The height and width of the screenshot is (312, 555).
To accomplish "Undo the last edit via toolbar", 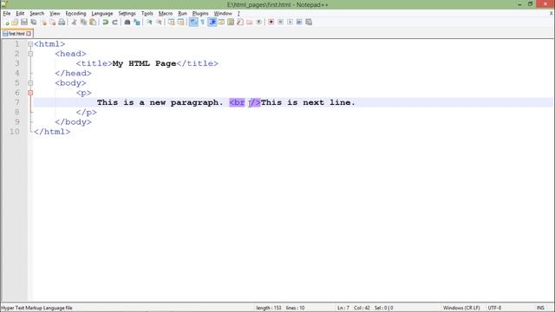I will [x=105, y=23].
